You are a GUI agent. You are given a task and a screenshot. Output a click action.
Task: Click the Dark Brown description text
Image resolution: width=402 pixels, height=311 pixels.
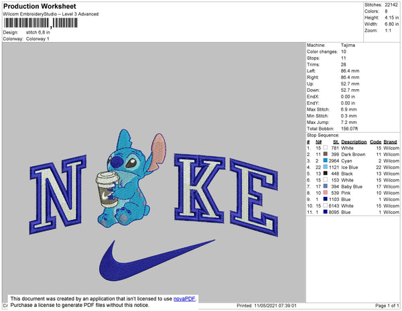point(353,154)
